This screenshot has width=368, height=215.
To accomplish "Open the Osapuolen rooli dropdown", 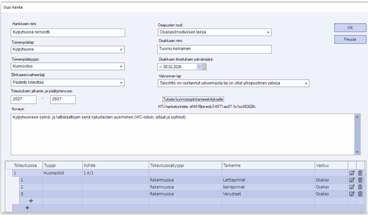I will click(x=268, y=32).
